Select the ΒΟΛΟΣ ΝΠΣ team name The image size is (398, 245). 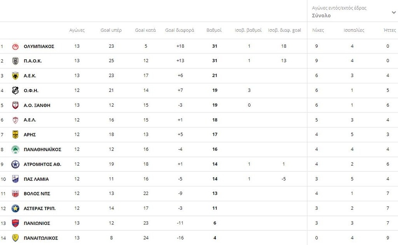37,193
